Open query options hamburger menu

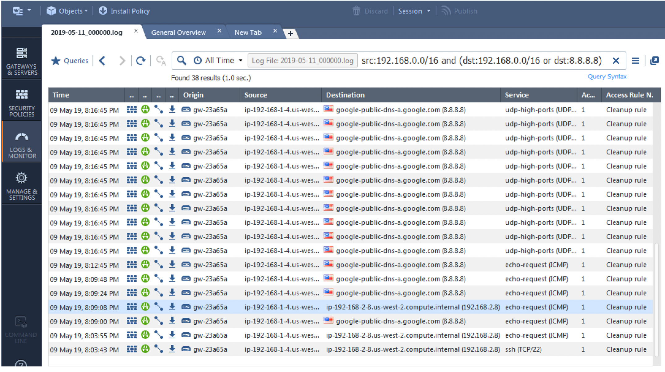point(635,61)
